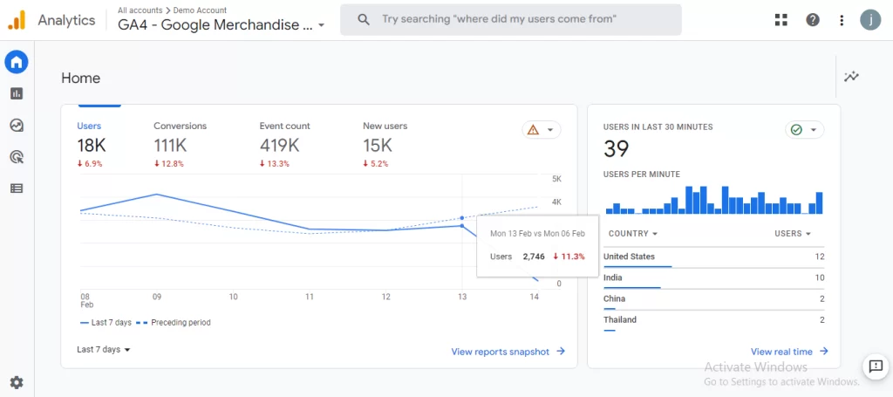The image size is (893, 397).
Task: Click the 111K conversions value
Action: (x=170, y=146)
